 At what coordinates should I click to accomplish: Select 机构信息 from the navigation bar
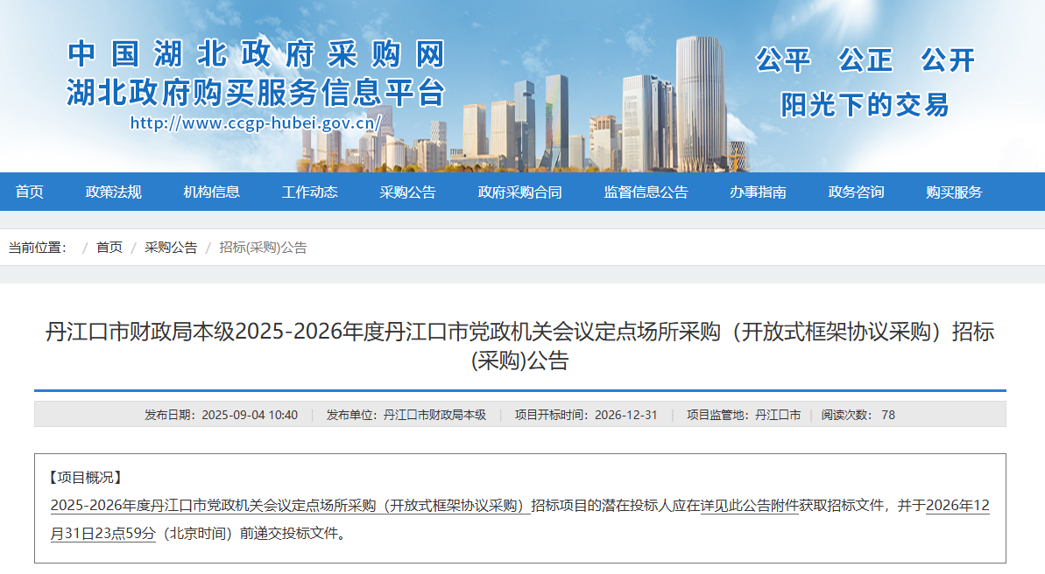pos(211,192)
